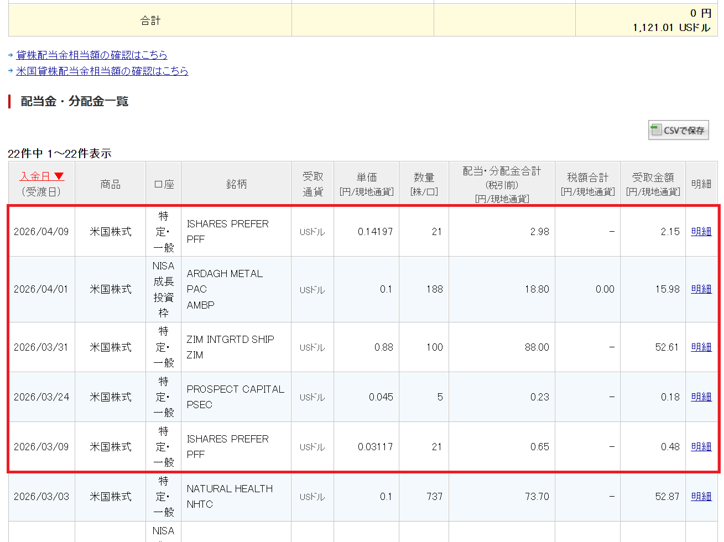Click the red descending sort arrow
Screen dimensions: 724x542
pyautogui.click(x=59, y=176)
